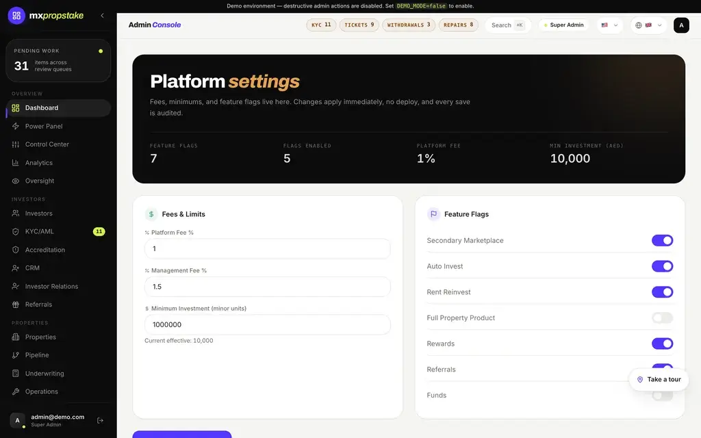Click the logout icon beside admin@demo.com

pos(100,420)
